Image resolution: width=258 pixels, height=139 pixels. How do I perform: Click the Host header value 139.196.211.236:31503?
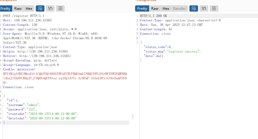pyautogui.click(x=33, y=20)
